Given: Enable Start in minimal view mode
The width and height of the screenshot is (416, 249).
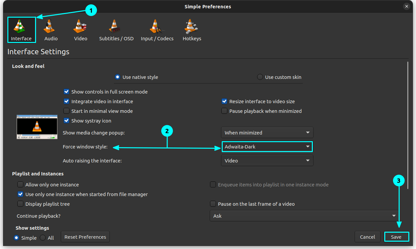Looking at the screenshot, I should click(66, 111).
